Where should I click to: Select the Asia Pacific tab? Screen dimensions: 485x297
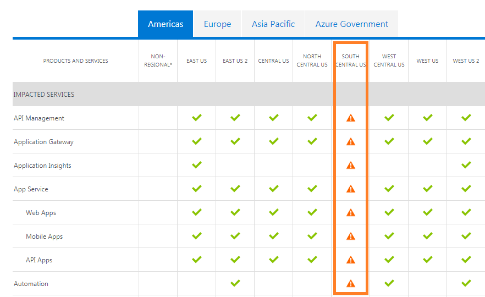coord(273,24)
